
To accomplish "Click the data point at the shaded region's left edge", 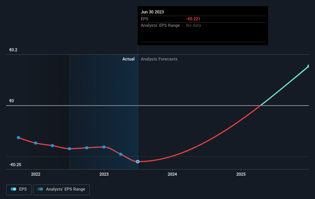I will tap(69, 148).
